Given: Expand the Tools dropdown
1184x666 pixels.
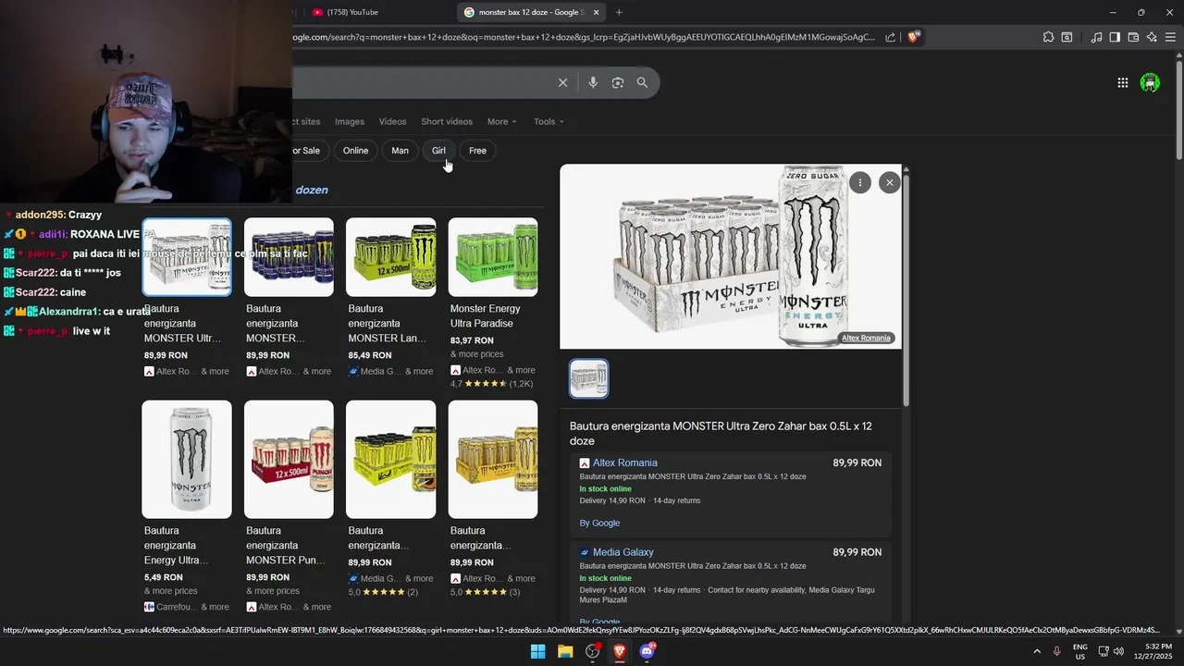Looking at the screenshot, I should click(549, 121).
